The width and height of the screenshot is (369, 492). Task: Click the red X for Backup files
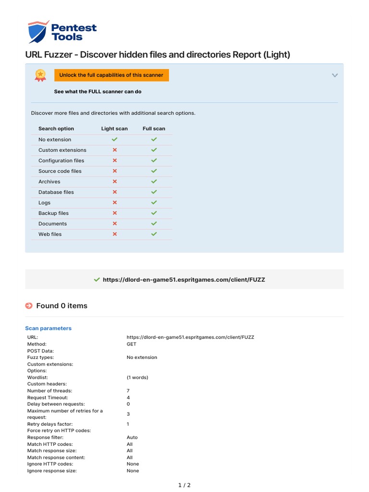click(114, 213)
